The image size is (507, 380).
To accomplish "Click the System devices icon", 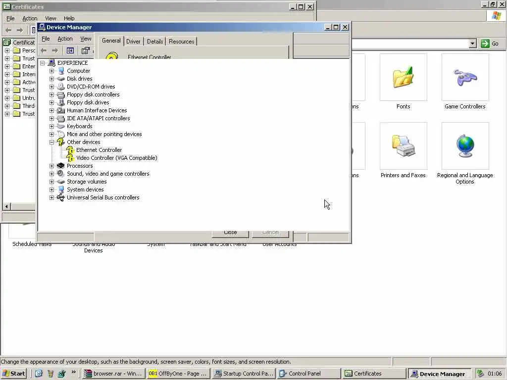I will tap(61, 190).
